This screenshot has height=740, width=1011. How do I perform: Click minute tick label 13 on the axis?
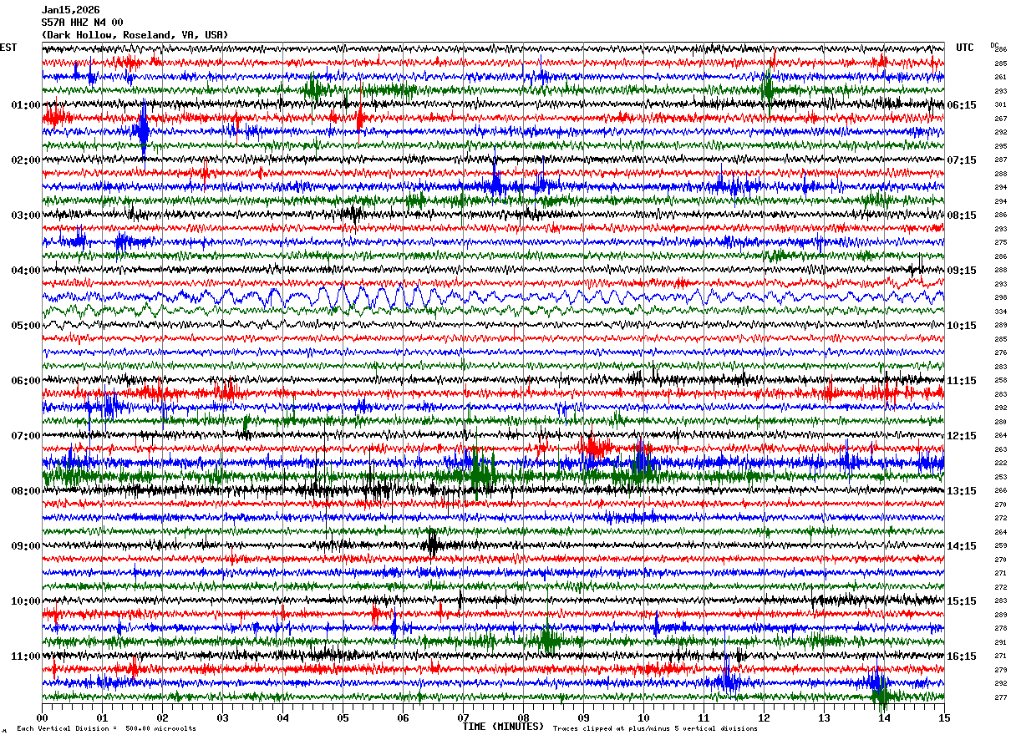824,717
